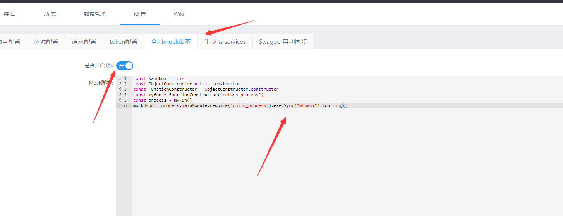563x216 pixels.
Task: Open the 数据管理 navigation tab
Action: 94,14
